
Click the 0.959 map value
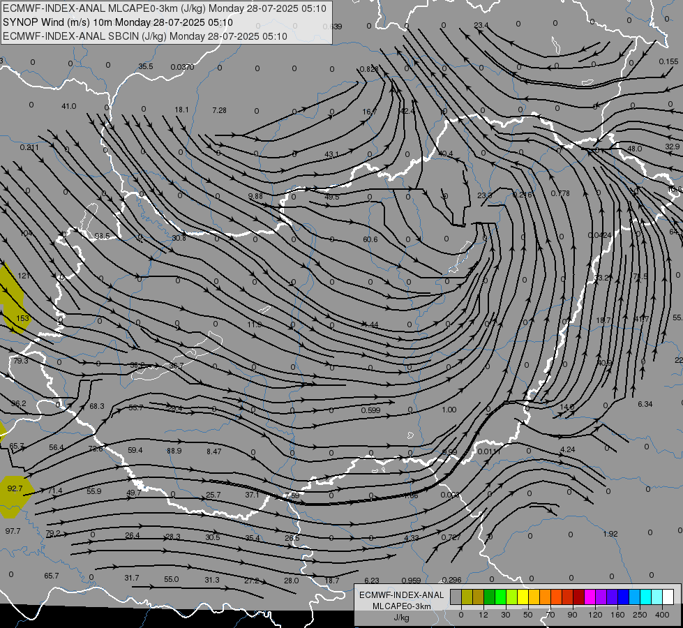[x=411, y=580]
